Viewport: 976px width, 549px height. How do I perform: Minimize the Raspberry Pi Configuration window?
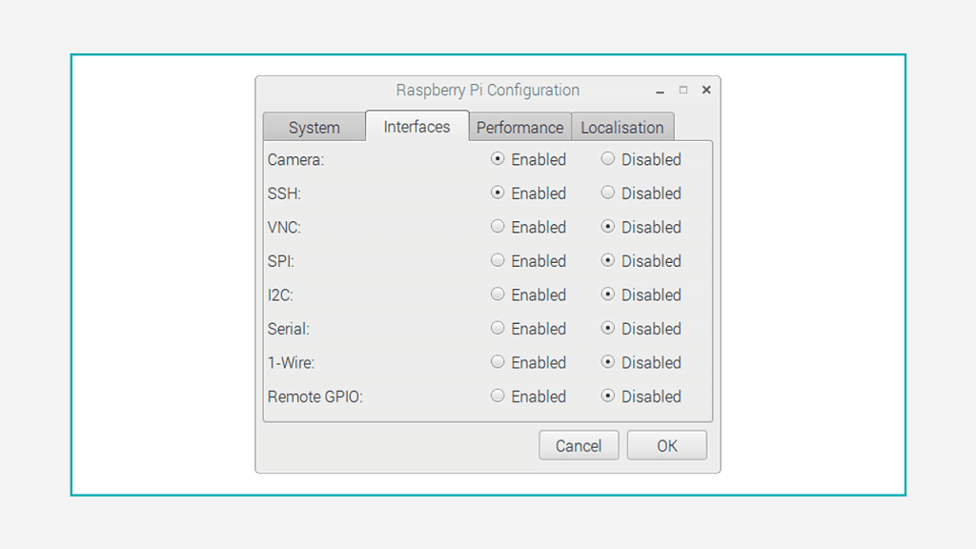coord(660,91)
